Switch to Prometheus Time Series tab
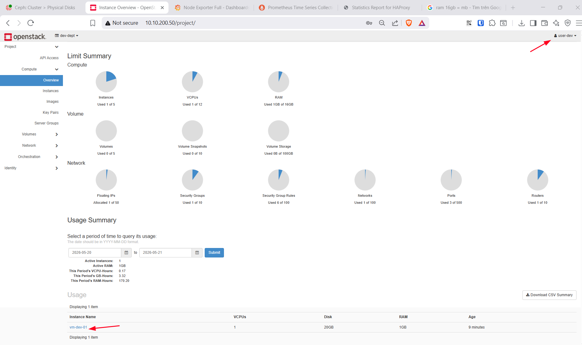The width and height of the screenshot is (582, 345). pos(296,8)
